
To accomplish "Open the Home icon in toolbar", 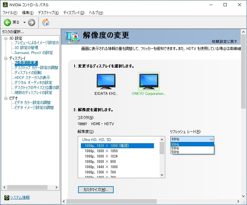I will [x=46, y=22].
